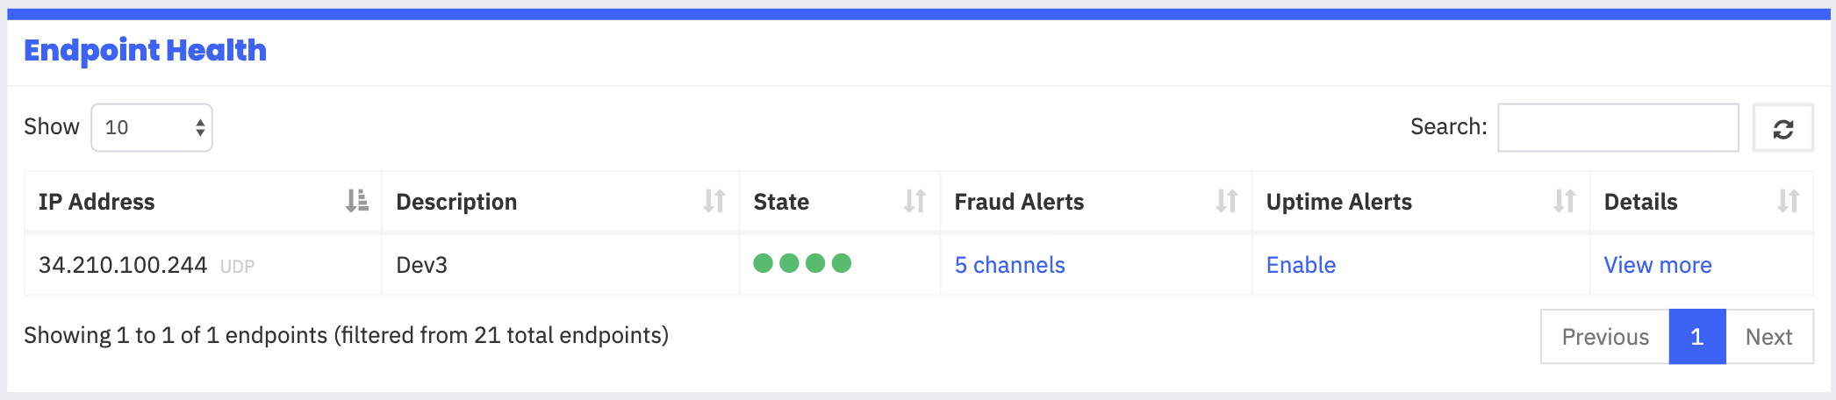Click the Dev3 description cell
The width and height of the screenshot is (1836, 400).
click(561, 264)
